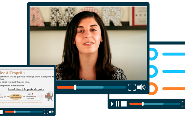Click pause button in bottom-right player

pos(118,104)
